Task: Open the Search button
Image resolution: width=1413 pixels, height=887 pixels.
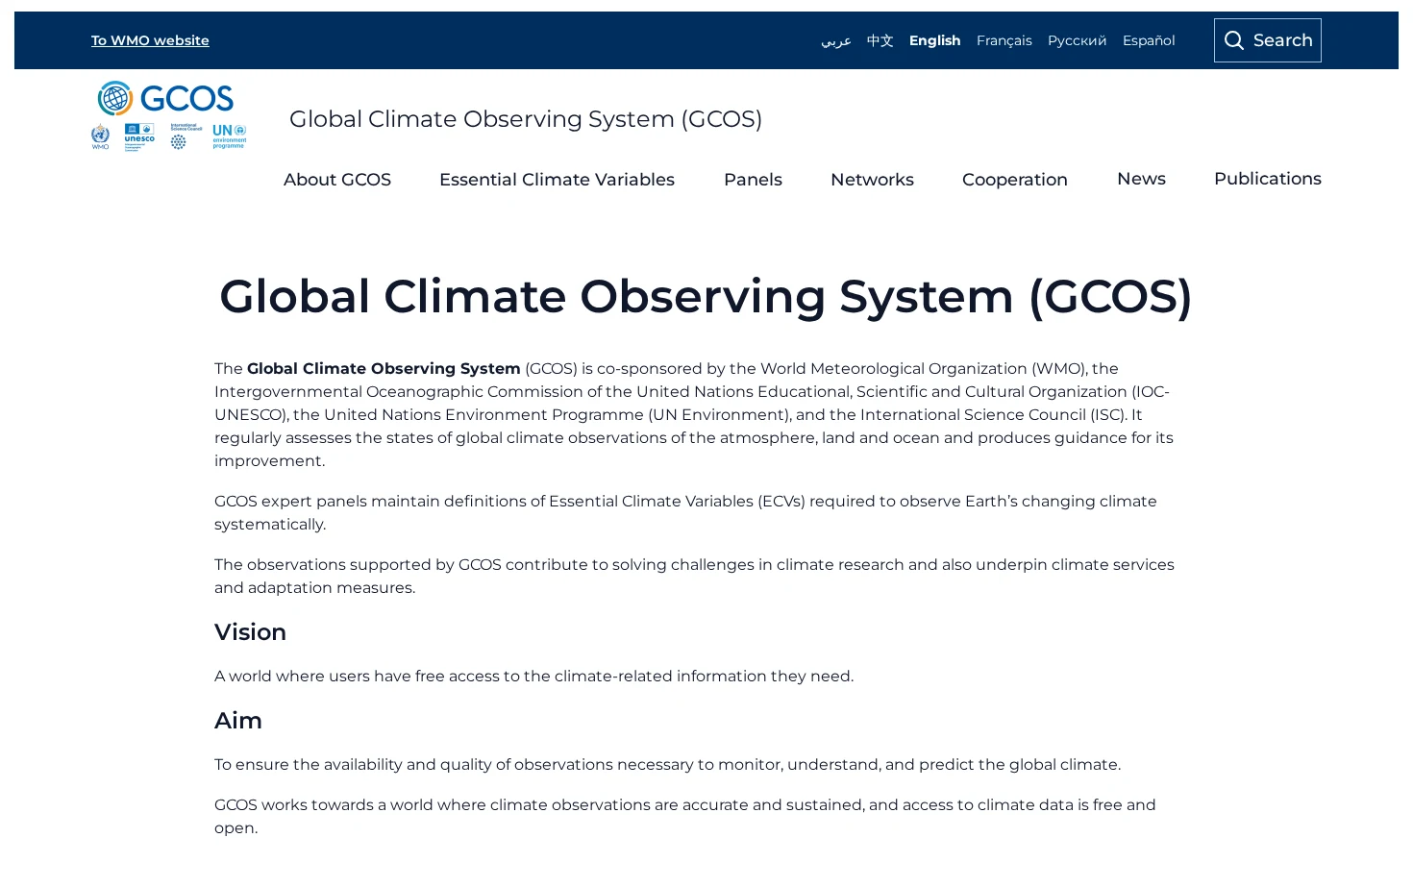Action: (x=1267, y=40)
